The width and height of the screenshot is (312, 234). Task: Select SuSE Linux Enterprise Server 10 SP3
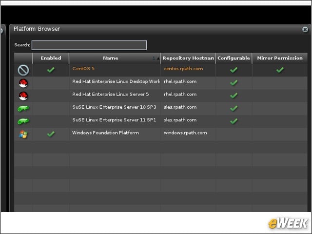[114, 107]
